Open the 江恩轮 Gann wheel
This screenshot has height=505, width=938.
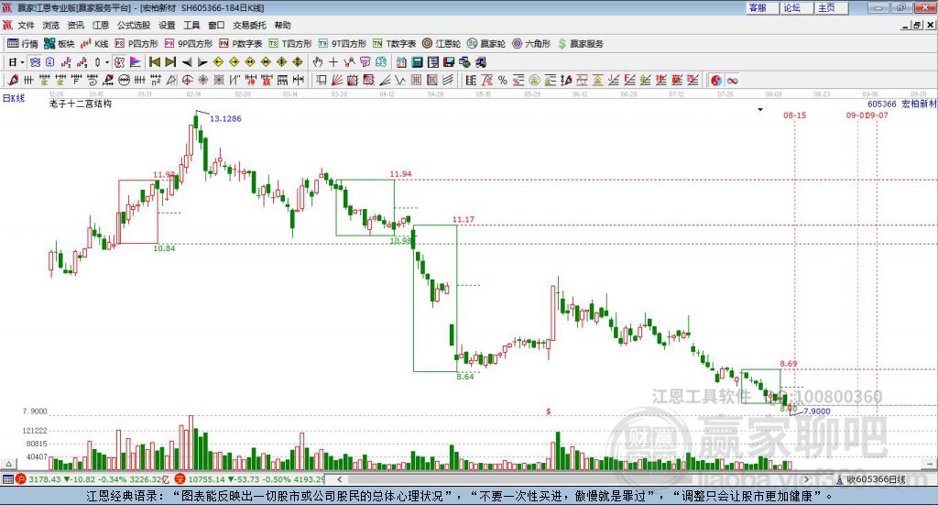(x=442, y=44)
